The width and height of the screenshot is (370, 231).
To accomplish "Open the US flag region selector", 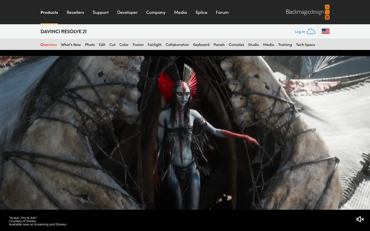I will pos(325,31).
